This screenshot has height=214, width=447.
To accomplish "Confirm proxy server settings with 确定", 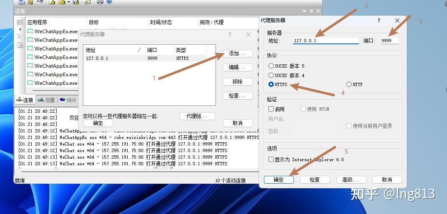I will click(x=279, y=180).
